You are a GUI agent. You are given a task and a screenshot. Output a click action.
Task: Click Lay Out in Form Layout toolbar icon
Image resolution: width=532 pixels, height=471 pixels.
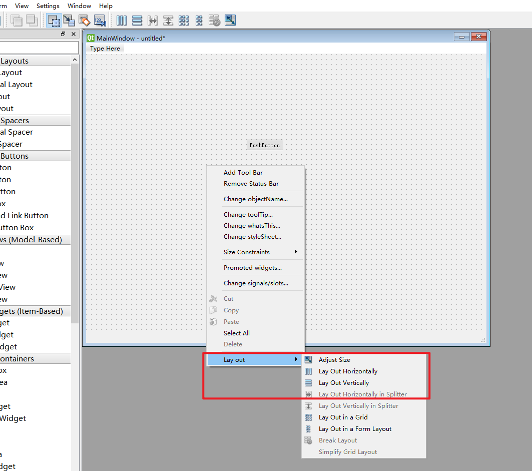tap(199, 21)
